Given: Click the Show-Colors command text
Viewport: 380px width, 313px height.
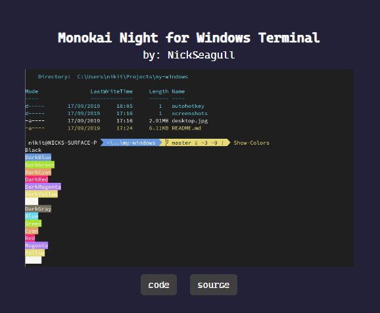Looking at the screenshot, I should tap(252, 143).
